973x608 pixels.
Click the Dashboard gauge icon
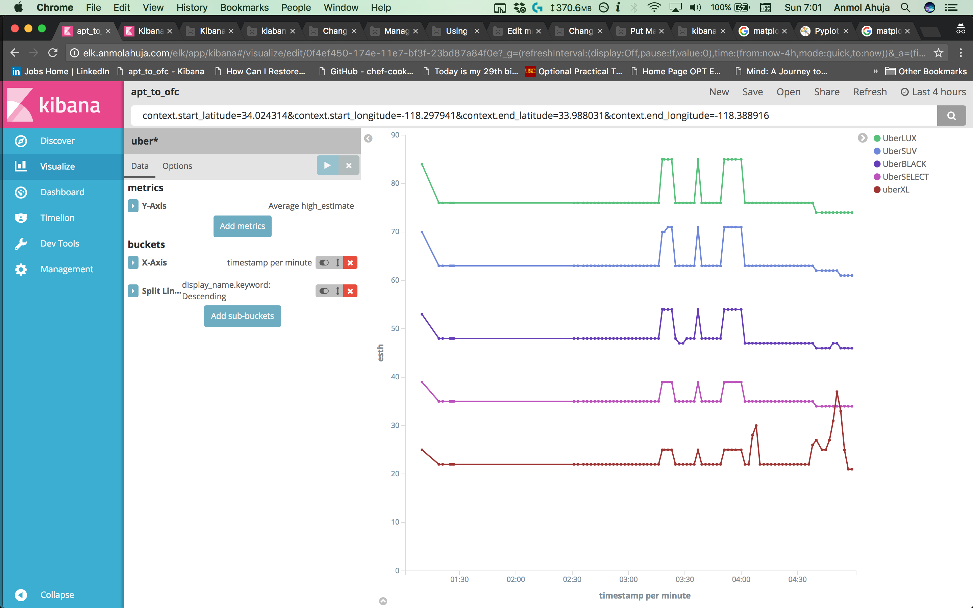pos(21,192)
